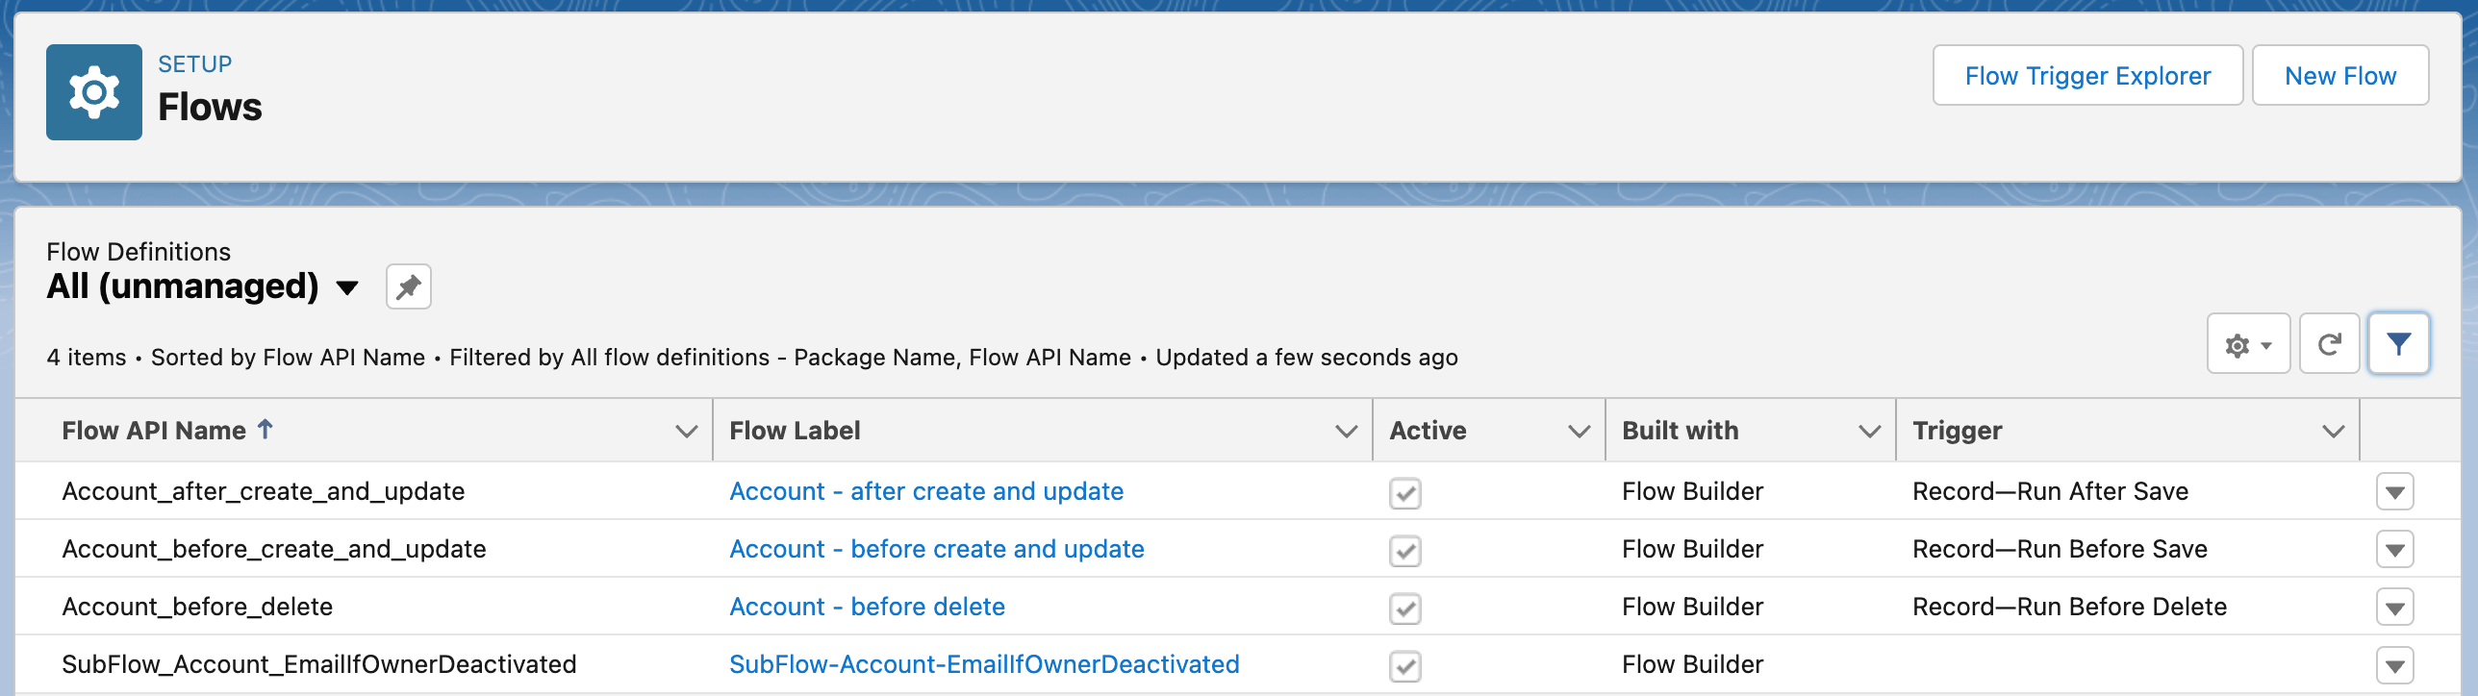Click Record—Run After Save trigger cell
Image resolution: width=2478 pixels, height=696 pixels.
(2050, 491)
